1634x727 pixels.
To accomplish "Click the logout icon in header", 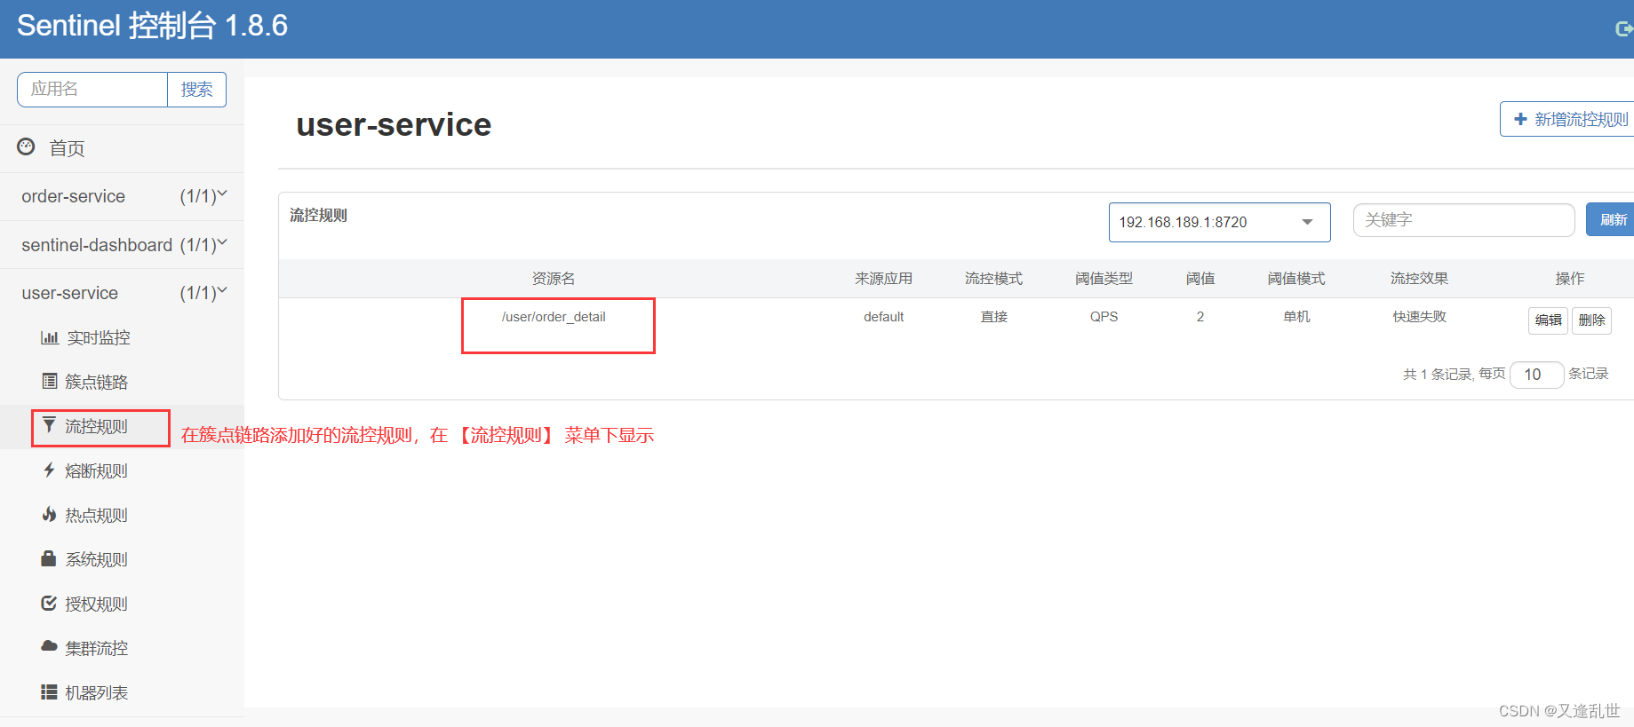I will tap(1623, 29).
